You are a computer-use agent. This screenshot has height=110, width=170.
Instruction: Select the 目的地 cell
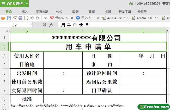coord(27,64)
